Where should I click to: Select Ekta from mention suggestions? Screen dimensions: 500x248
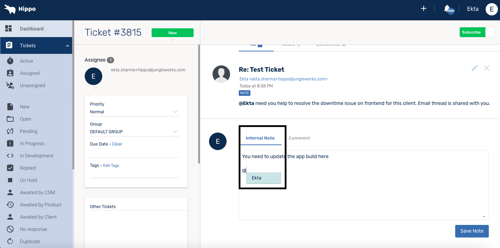coord(263,178)
